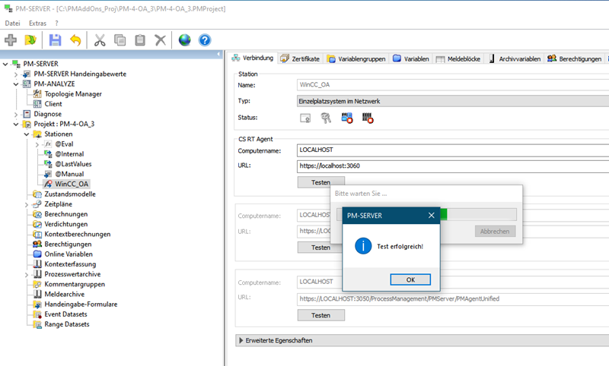Expand Erweiterte Eigenschaften section
This screenshot has width=609, height=366.
pos(241,340)
